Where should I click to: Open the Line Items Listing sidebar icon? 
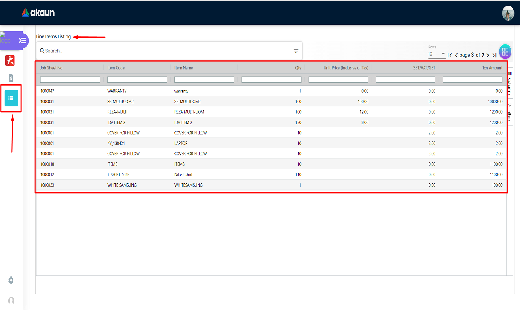point(11,98)
